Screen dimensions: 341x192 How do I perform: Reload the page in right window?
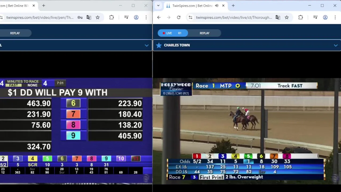pyautogui.click(x=179, y=17)
